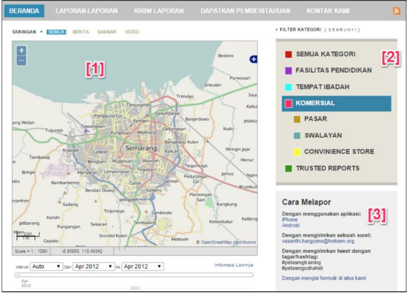
Task: Zoom out on the map
Action: coord(21,61)
